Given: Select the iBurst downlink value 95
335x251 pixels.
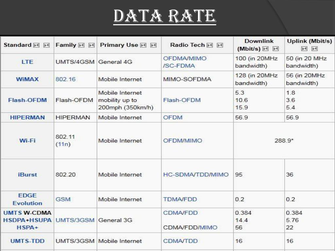Looking at the screenshot, I should pyautogui.click(x=239, y=175).
